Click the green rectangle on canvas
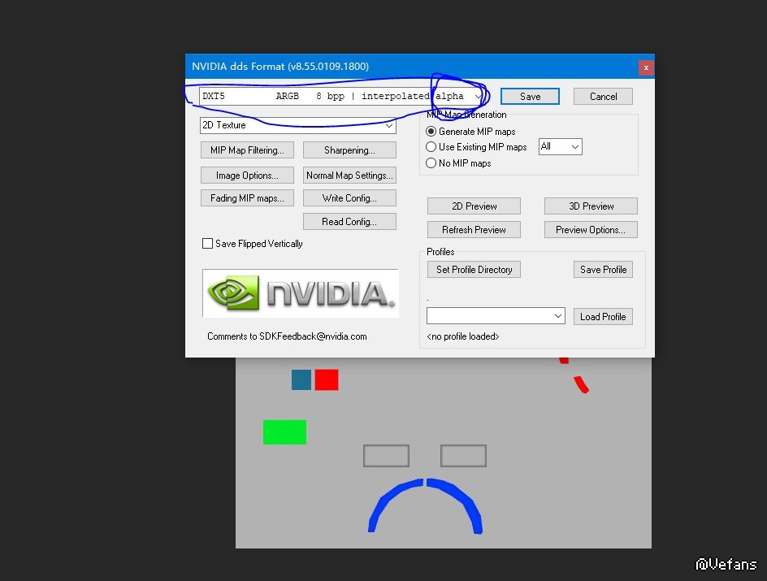767x581 pixels. [x=284, y=431]
